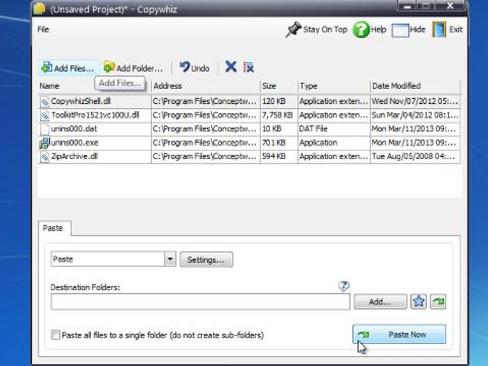This screenshot has height=366, width=488.
Task: Open favorite folders star icon
Action: pos(418,301)
